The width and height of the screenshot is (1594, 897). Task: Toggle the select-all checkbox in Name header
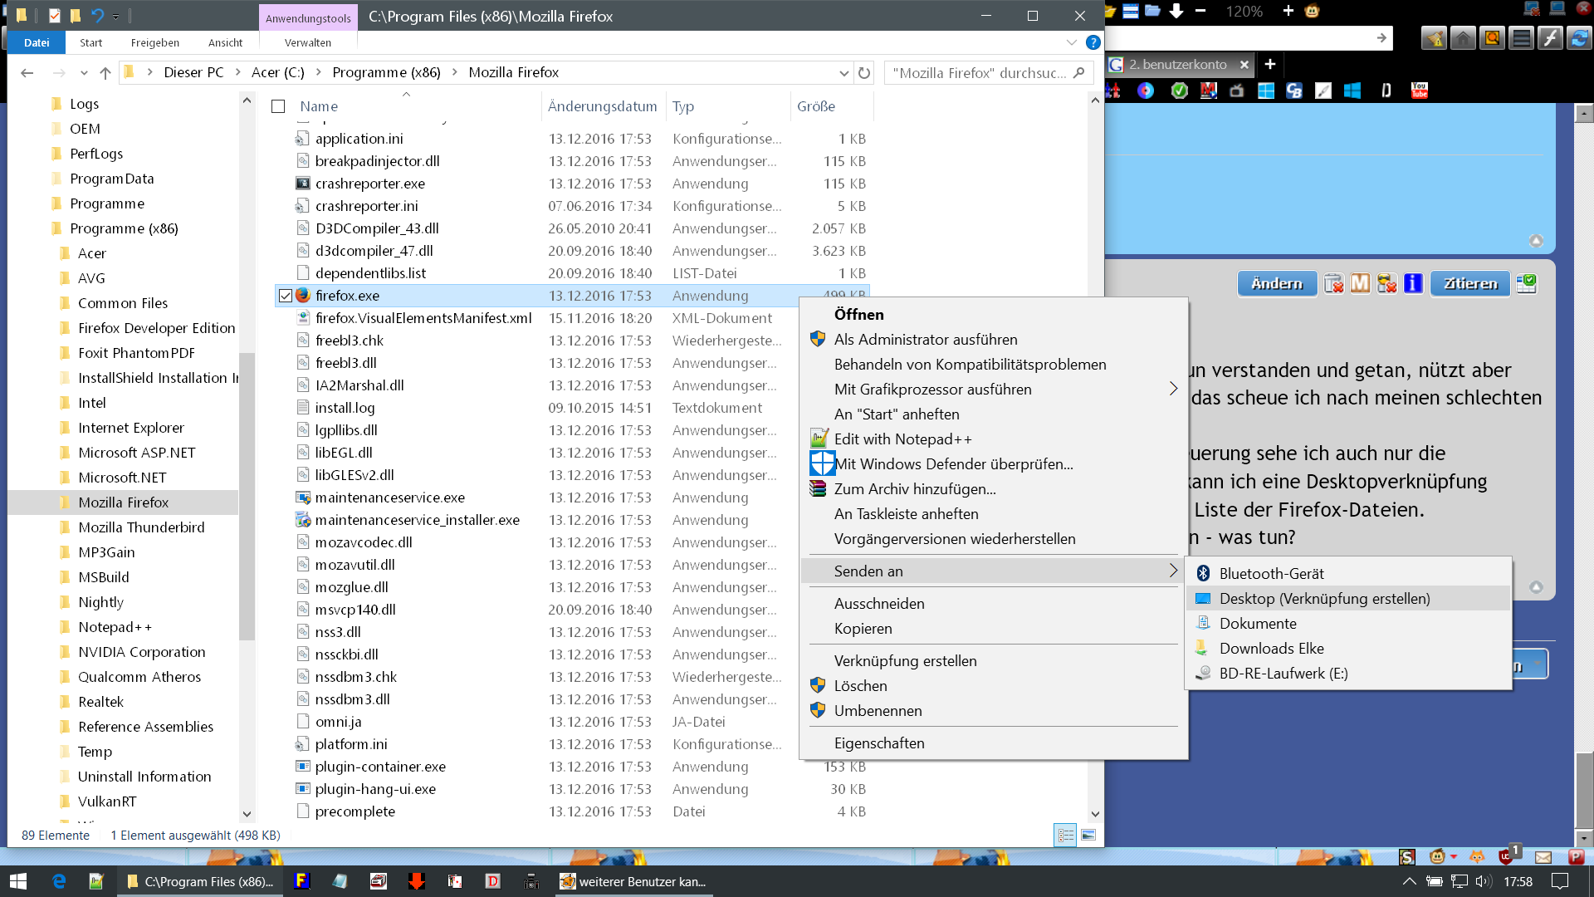tap(279, 106)
